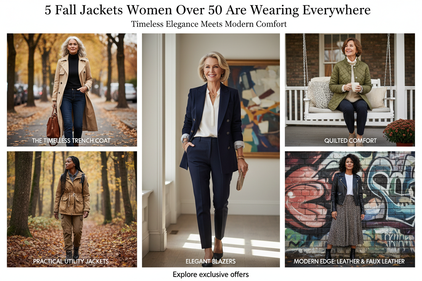Click the 'Explore exclusive offers' link
Screen dimensions: 422x281
point(211,274)
